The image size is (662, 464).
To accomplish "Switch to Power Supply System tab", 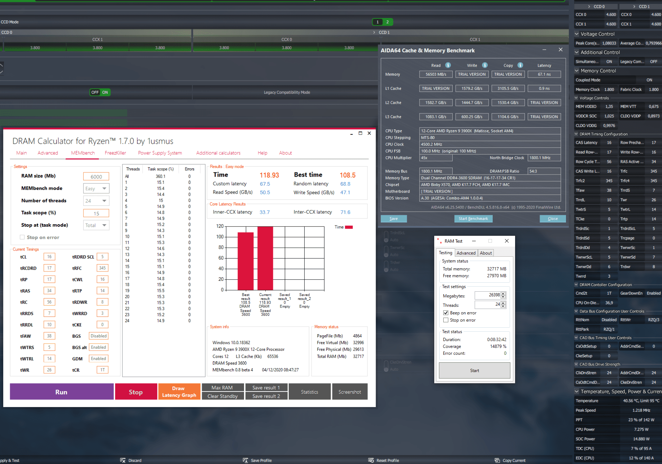I will pyautogui.click(x=160, y=153).
